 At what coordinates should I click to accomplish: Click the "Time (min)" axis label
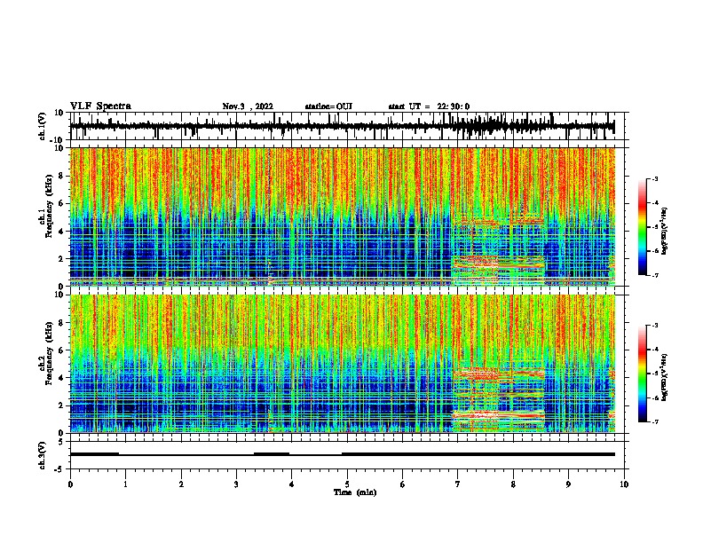355,492
